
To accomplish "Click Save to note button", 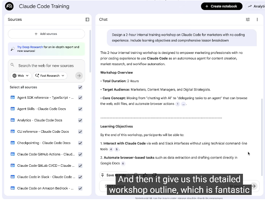I will 114,175.
